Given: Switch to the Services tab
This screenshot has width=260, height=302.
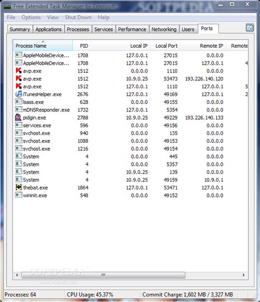Looking at the screenshot, I should tap(104, 29).
